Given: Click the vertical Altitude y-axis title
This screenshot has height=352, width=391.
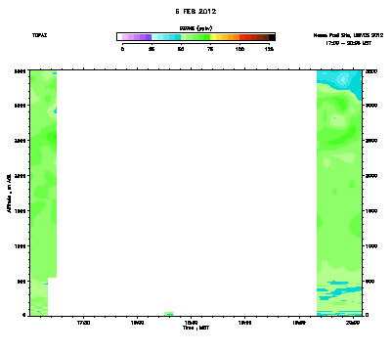Looking at the screenshot, I should pos(9,193).
